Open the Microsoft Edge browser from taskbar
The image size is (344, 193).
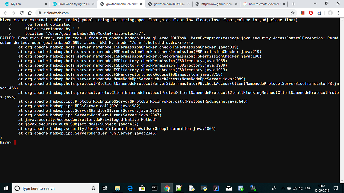[x=129, y=188]
